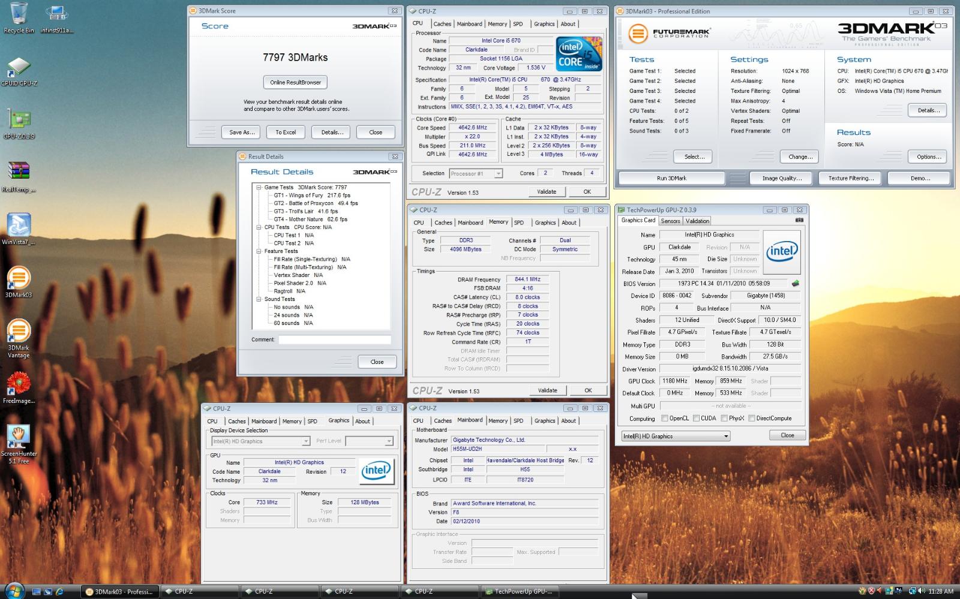Launch the 3DMark03 desktop shortcut
The width and height of the screenshot is (960, 599).
pyautogui.click(x=19, y=282)
